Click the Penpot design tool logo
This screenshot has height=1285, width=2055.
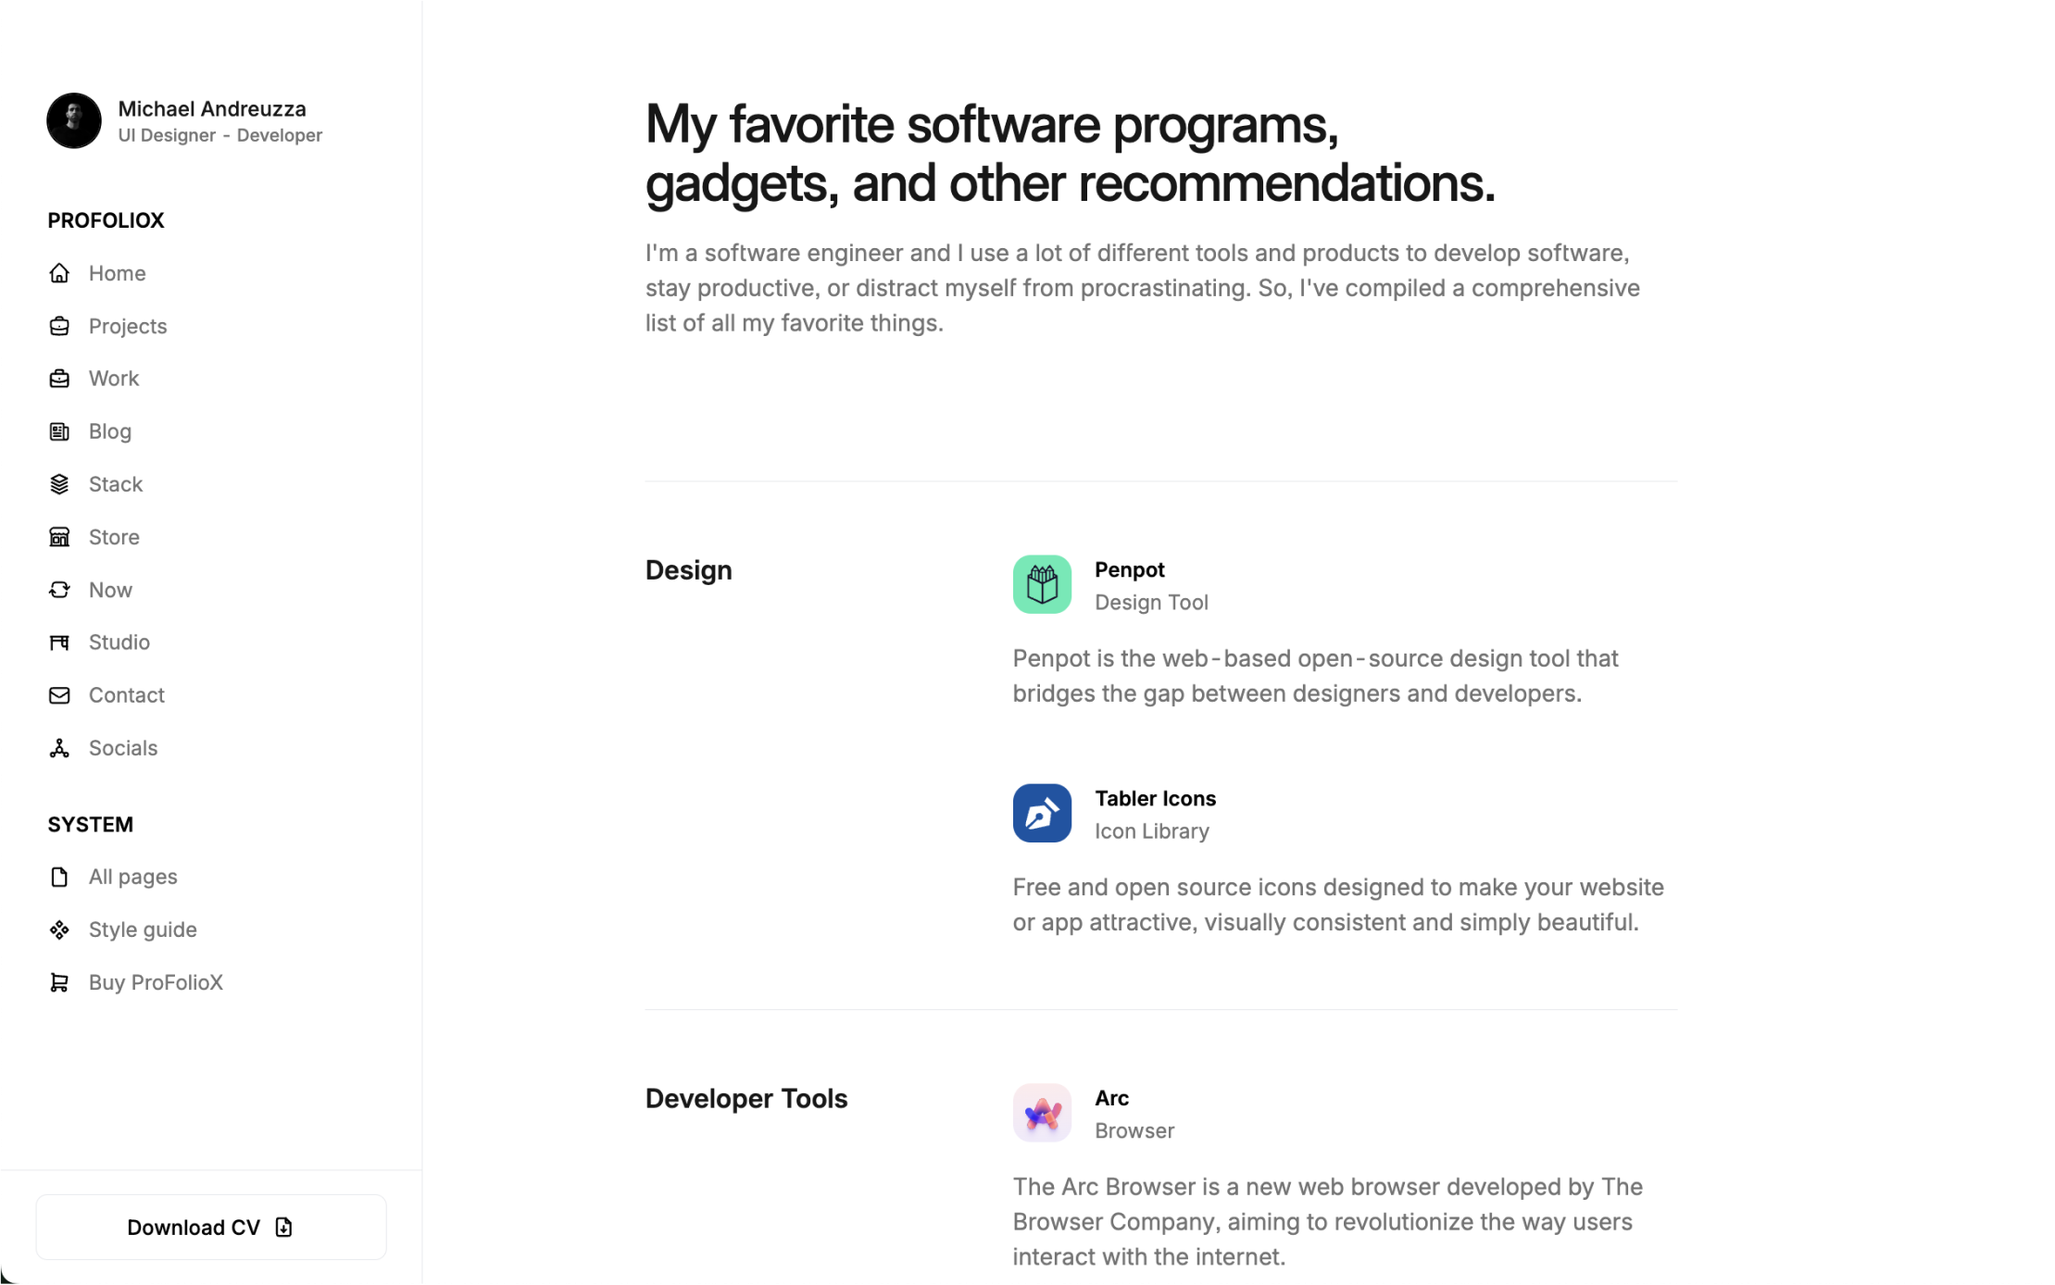[x=1042, y=583]
